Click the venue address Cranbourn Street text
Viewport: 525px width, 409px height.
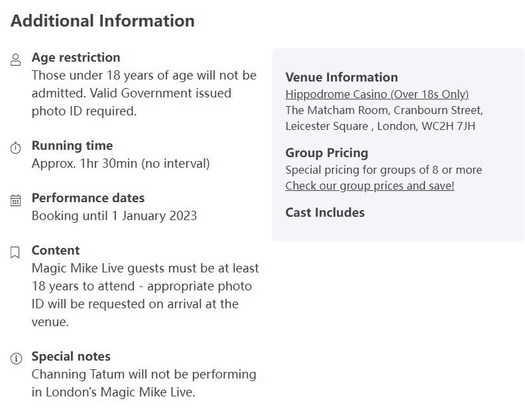coord(384,118)
